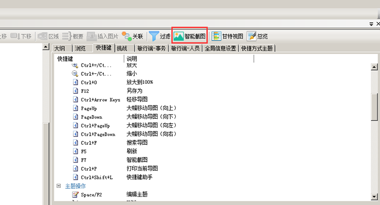
Task: Click the shortcut list scroll-up arrow
Action: [x=374, y=67]
